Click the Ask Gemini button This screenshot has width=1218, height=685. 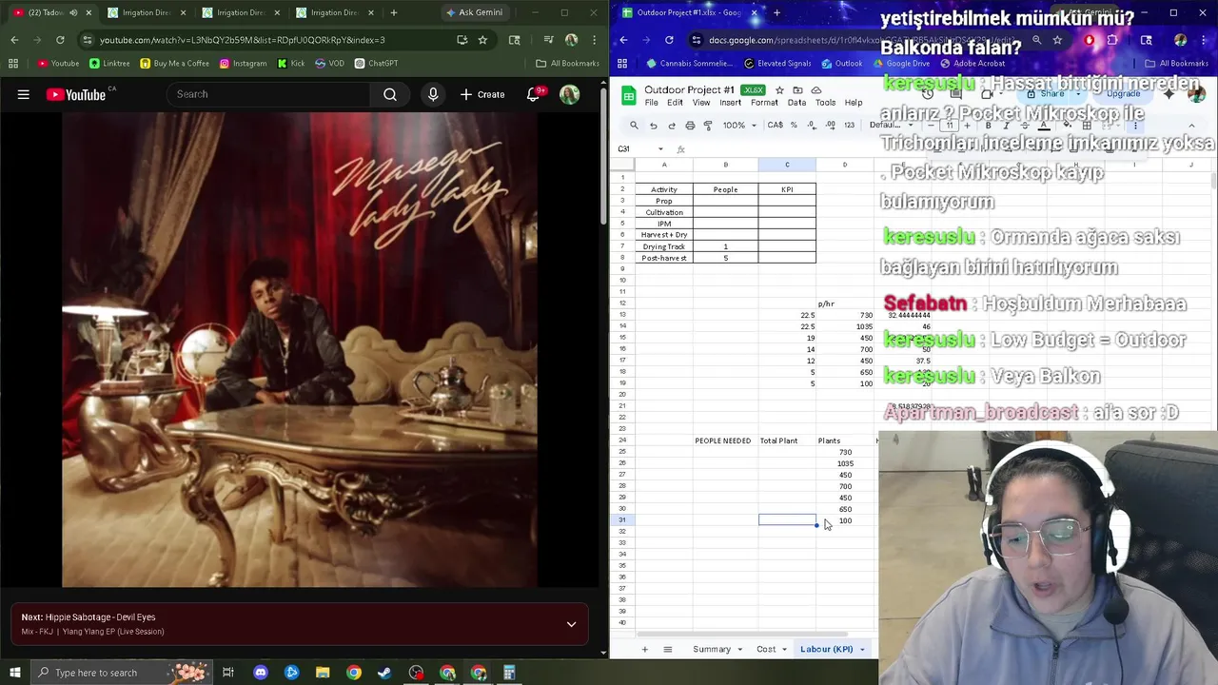[474, 12]
